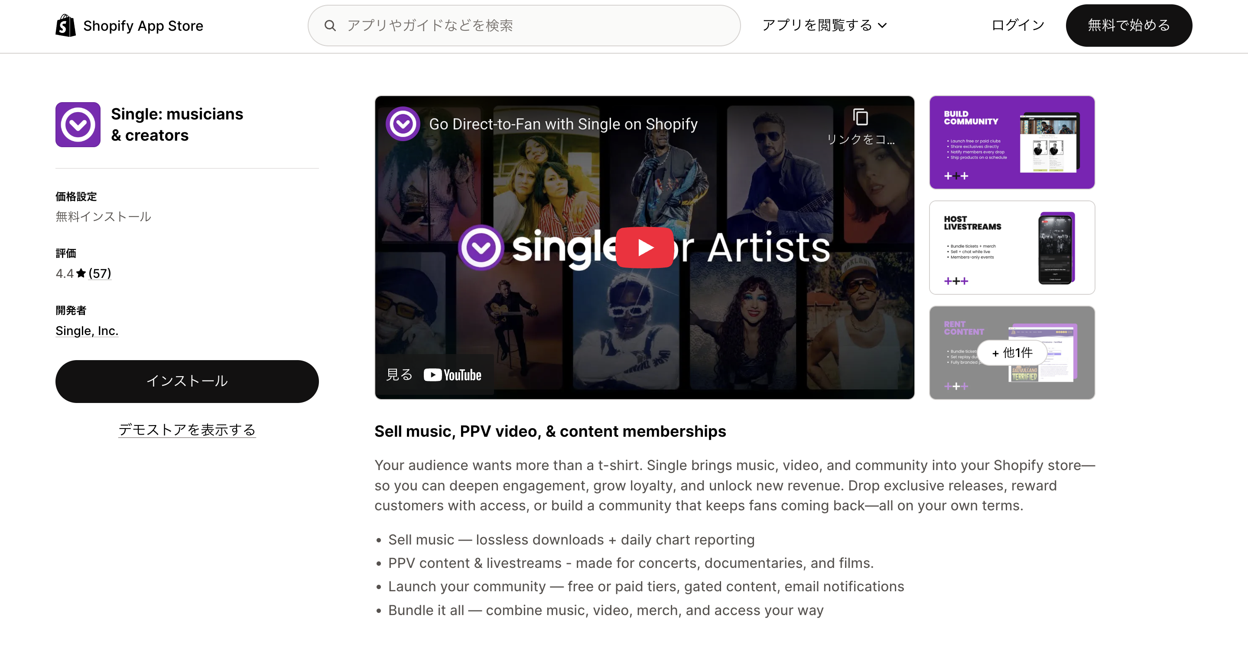This screenshot has height=651, width=1248.
Task: Click the Single logo overlay in the video corner
Action: coord(403,124)
